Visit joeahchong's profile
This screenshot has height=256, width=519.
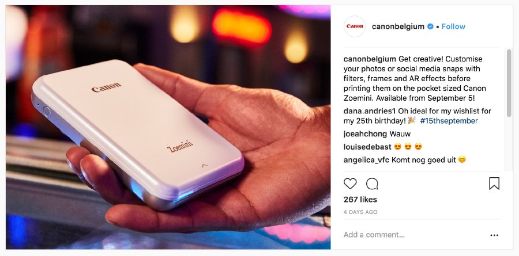[365, 134]
